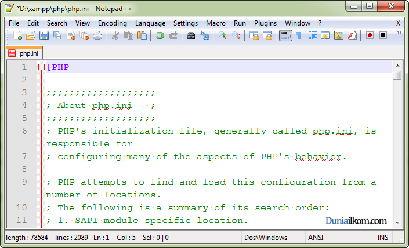Open the Settings menu
Viewport: 409px width, 248px height.
coord(186,23)
